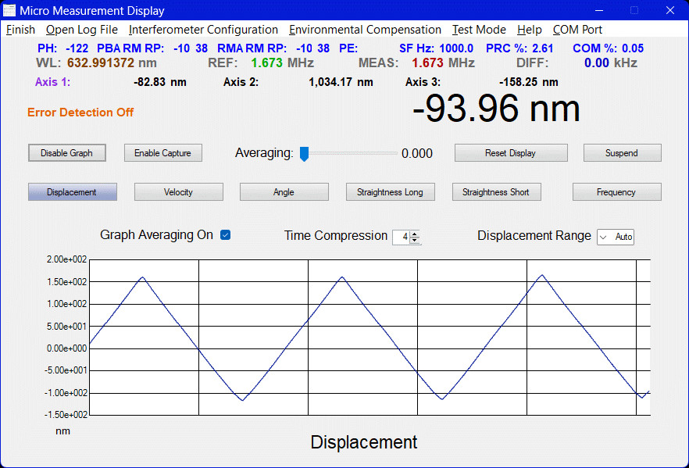Click DIFF value 0.00 kHz
Viewport: 689px width, 468px height.
click(611, 63)
